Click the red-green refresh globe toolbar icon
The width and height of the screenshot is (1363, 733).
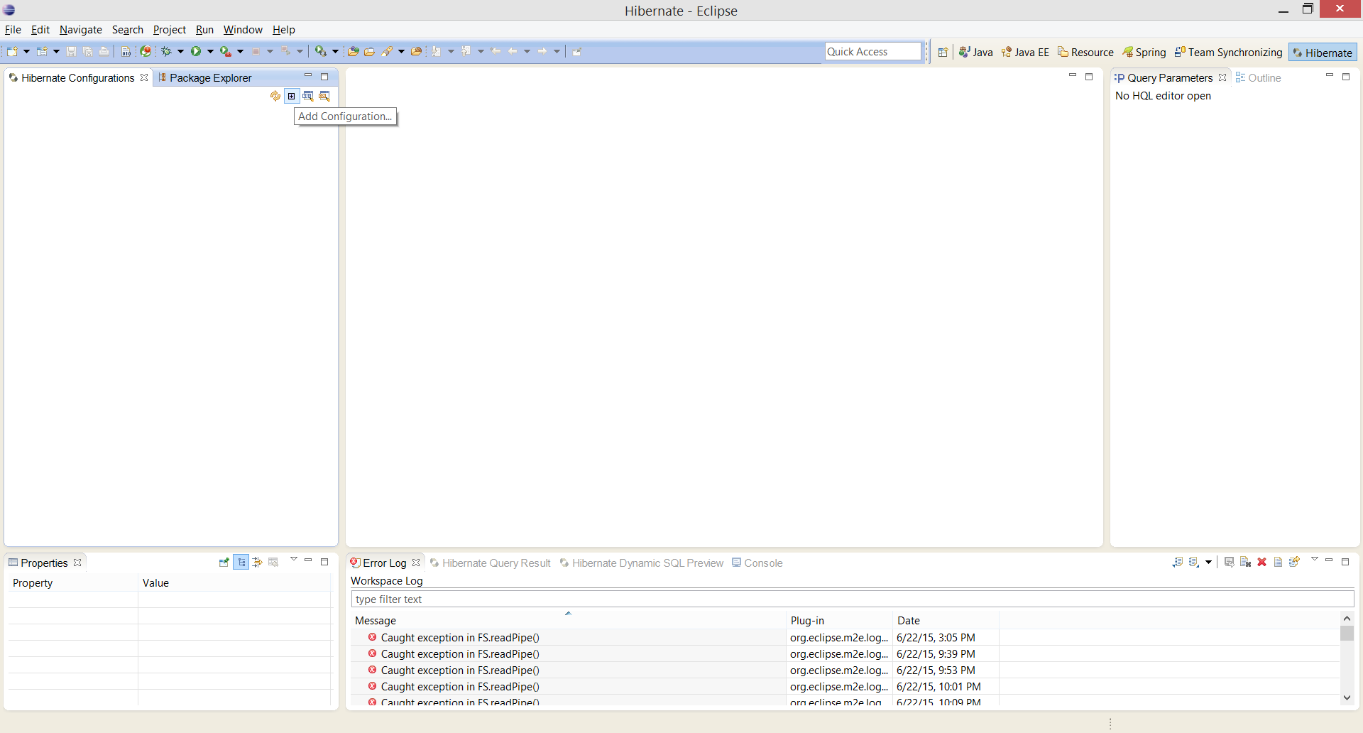(x=145, y=51)
